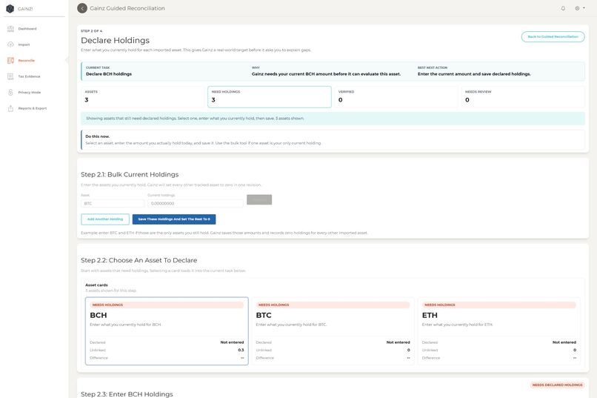Screen dimensions: 597x398
Task: Click the Reports & Export share icon
Action: [10, 108]
